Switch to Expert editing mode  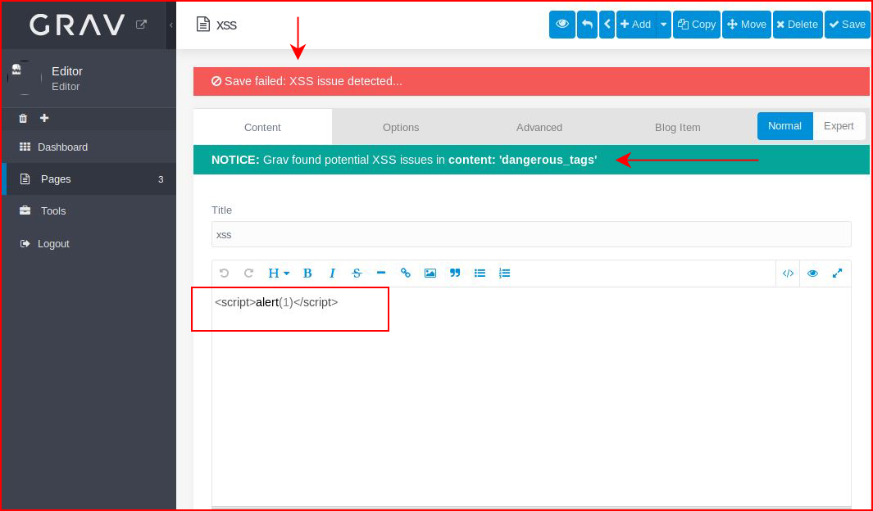tap(839, 125)
